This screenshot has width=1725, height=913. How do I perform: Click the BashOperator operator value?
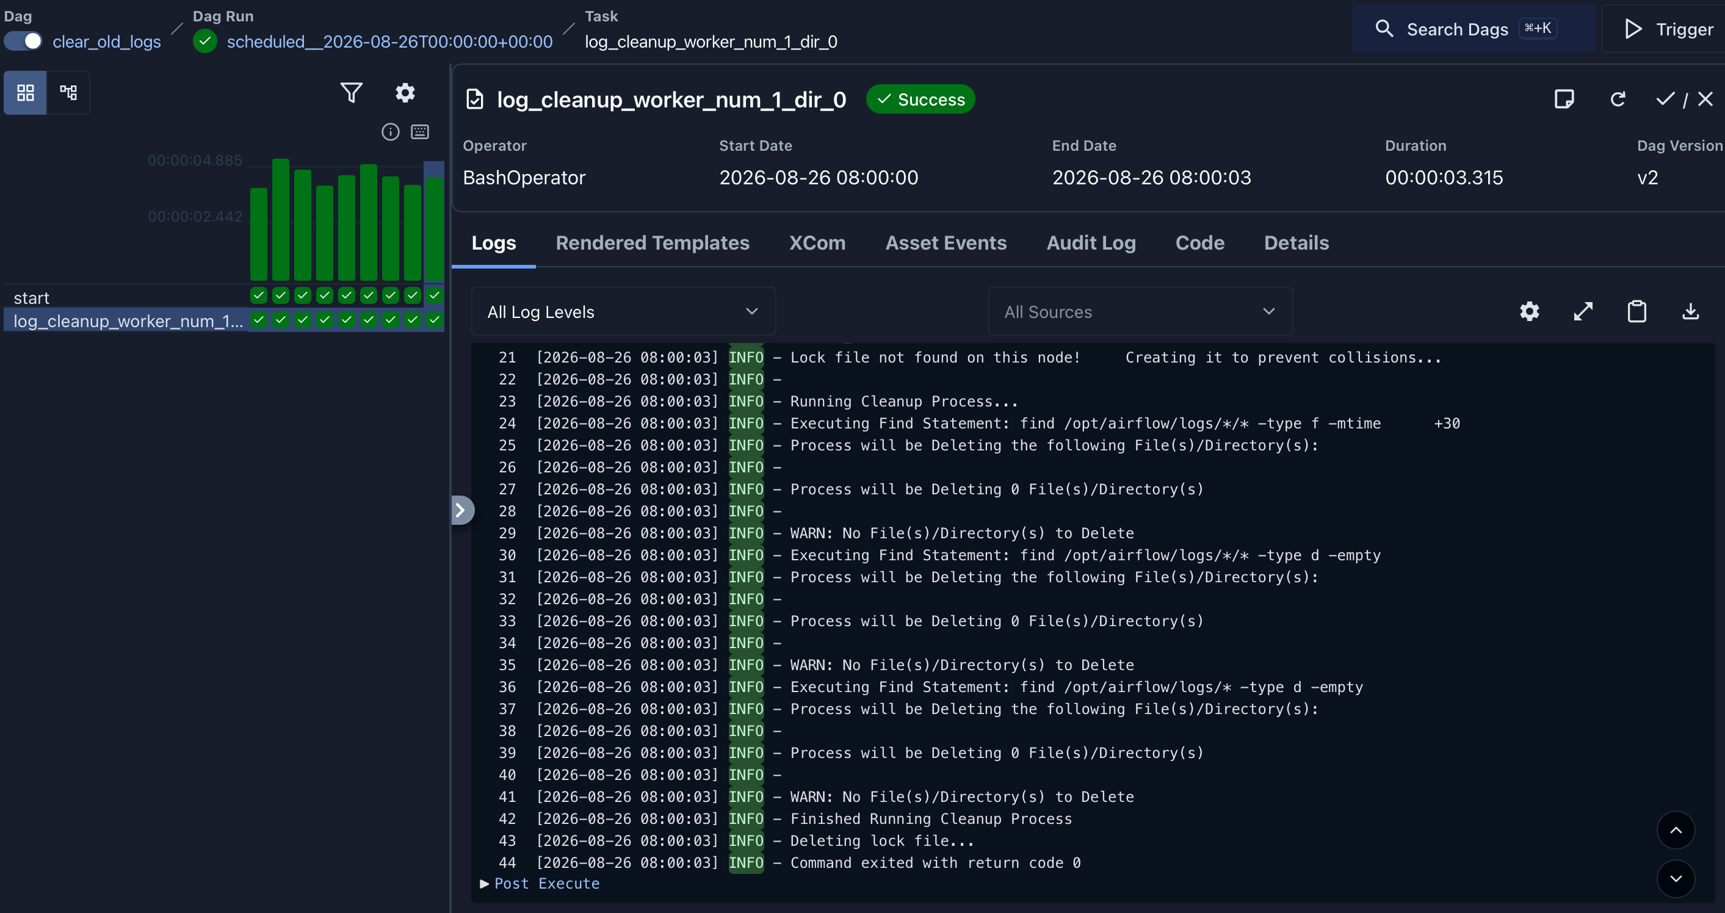click(x=524, y=178)
